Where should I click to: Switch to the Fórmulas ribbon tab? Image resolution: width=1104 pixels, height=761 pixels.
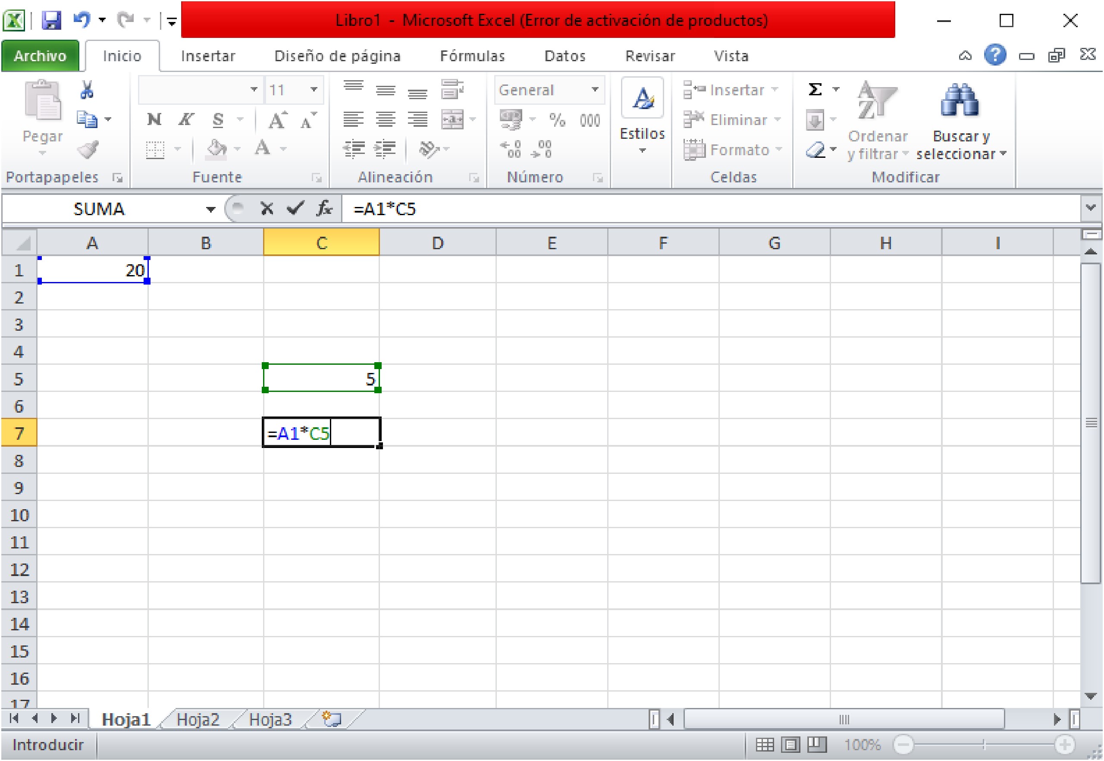point(473,56)
